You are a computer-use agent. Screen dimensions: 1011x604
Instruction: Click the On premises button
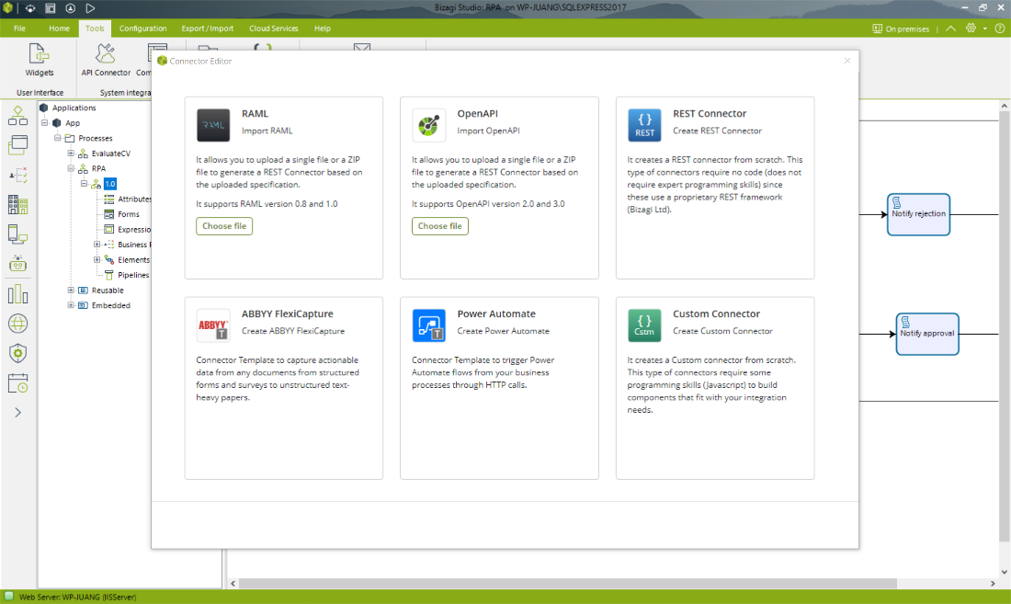pos(901,29)
